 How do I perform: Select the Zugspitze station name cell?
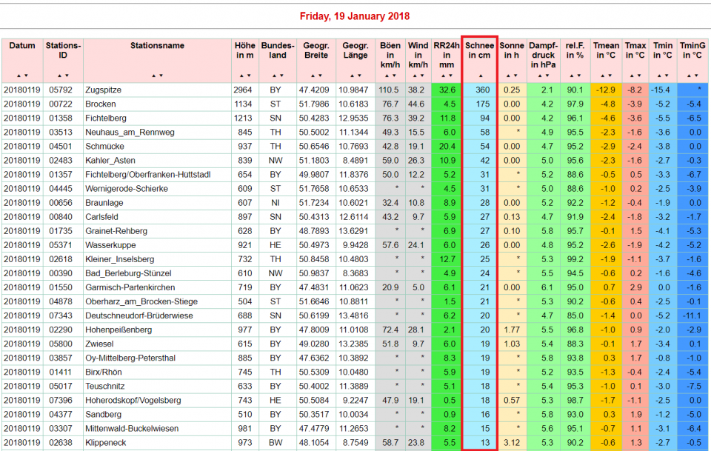point(104,90)
